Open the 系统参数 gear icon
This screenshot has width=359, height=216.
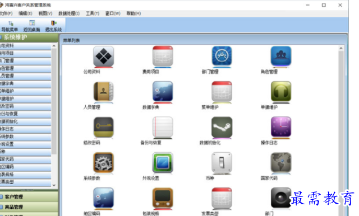(103, 163)
